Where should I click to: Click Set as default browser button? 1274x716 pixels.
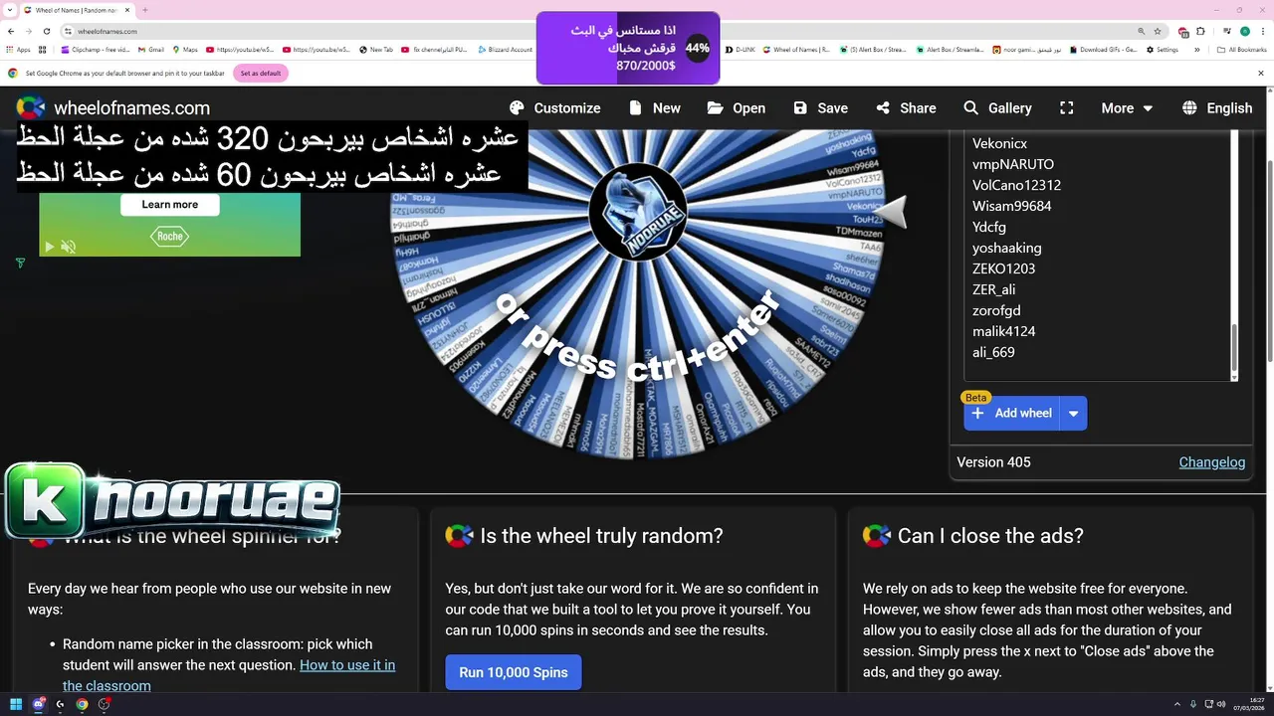coord(260,73)
